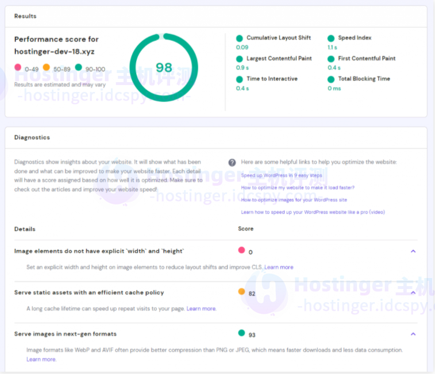Viewport: 435px width, 374px height.
Task: Open 'Speed up WordPress in 9 easy steps'
Action: [282, 175]
